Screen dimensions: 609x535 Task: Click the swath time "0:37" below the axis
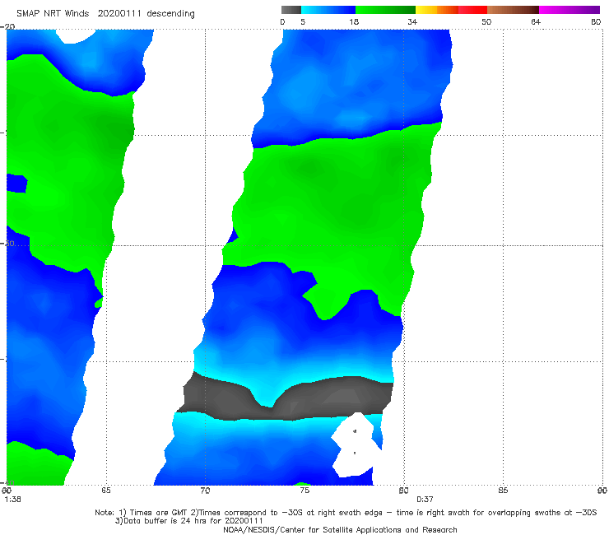point(425,500)
